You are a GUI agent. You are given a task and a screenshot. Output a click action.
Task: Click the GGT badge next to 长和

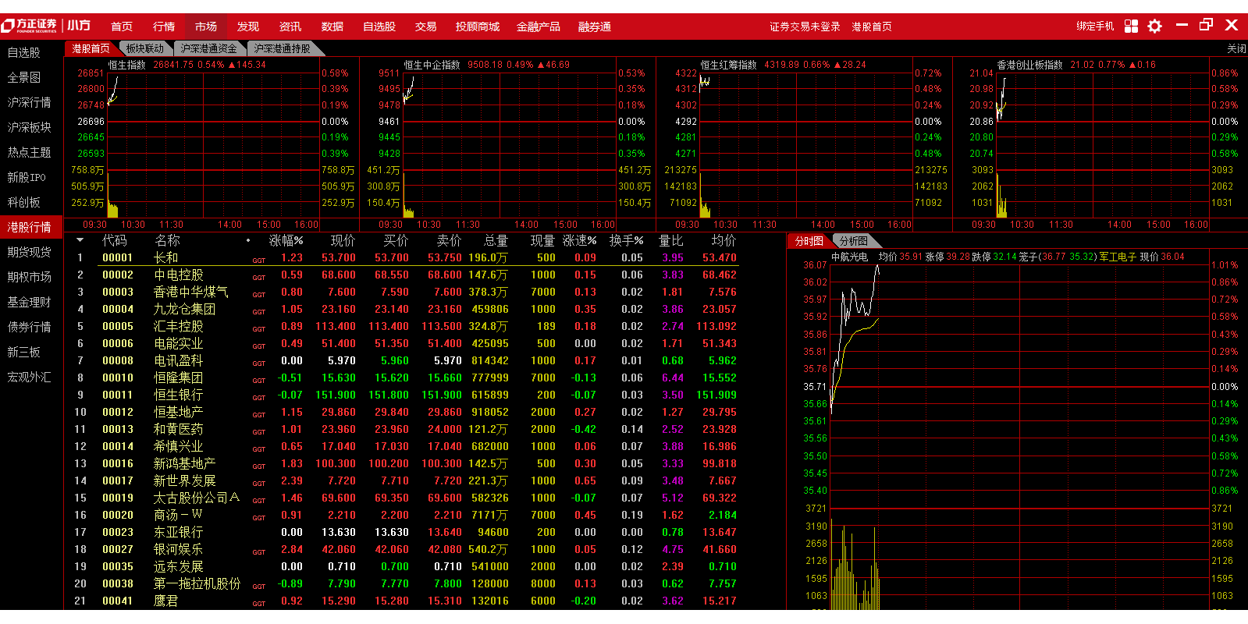point(258,261)
